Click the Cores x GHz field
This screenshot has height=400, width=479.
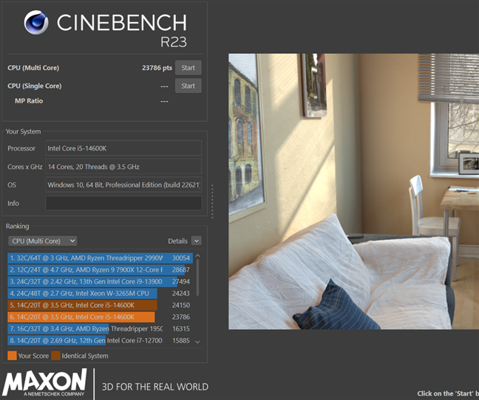[x=123, y=167]
